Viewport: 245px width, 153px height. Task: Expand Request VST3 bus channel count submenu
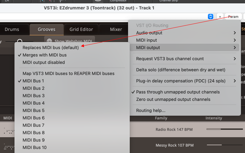point(185,59)
